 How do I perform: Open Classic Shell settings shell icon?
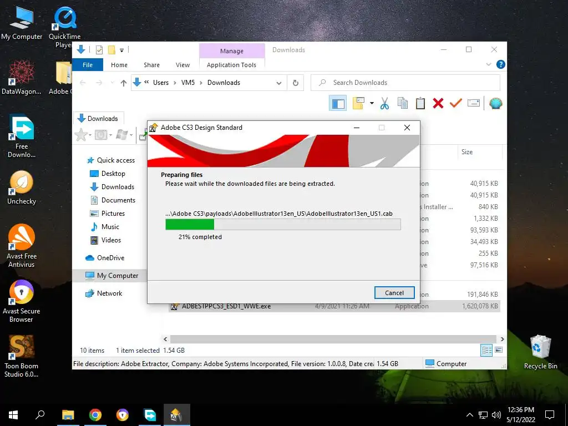coord(495,104)
